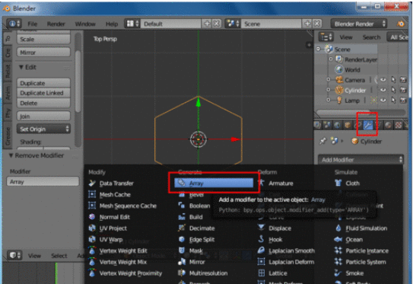Open the Add Modifier dropdown
Screen dimensions: 413x284
click(x=361, y=160)
